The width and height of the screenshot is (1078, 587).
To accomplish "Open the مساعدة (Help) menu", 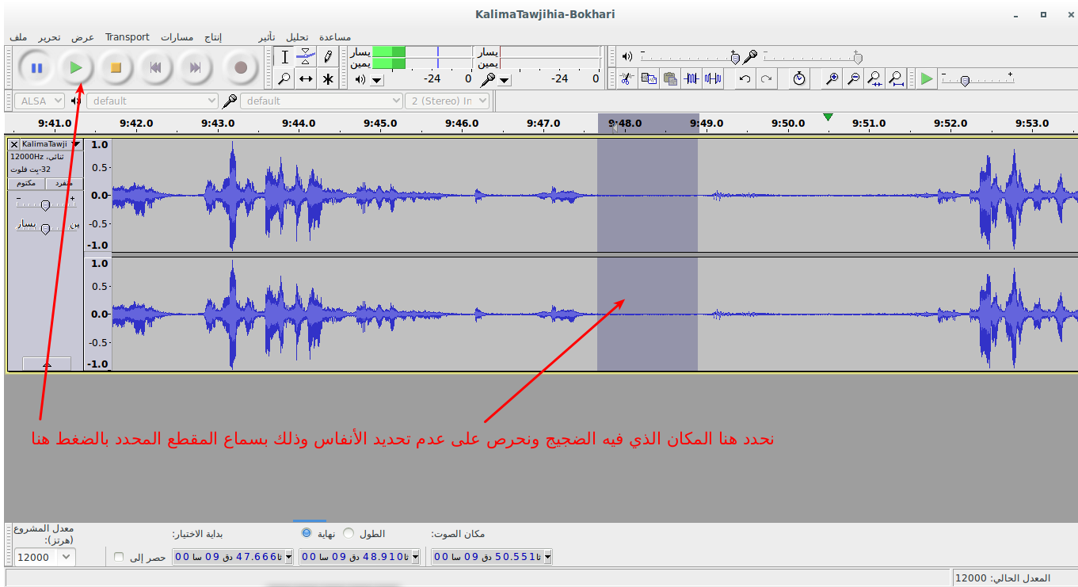I will tap(335, 37).
